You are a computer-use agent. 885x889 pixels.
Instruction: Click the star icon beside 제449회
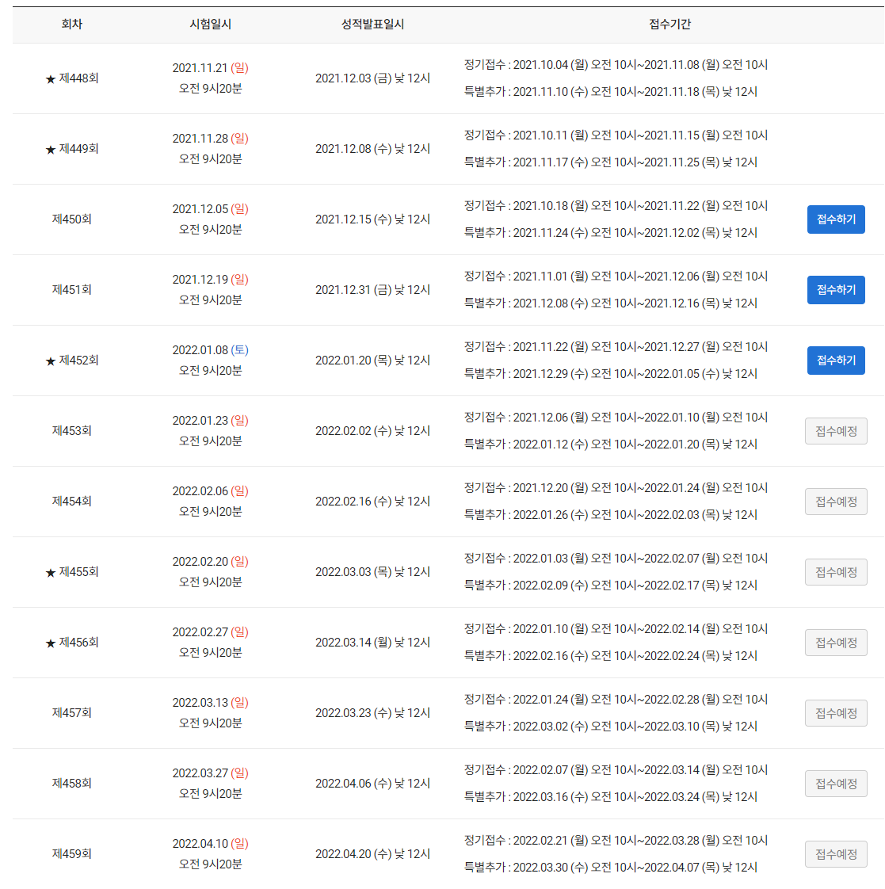tap(51, 150)
